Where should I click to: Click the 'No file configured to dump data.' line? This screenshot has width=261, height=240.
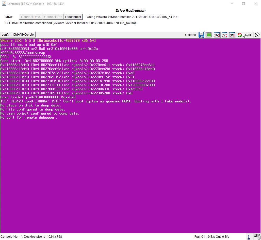click(33, 109)
